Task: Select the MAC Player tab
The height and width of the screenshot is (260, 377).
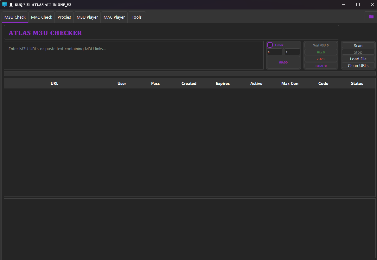Action: tap(114, 17)
